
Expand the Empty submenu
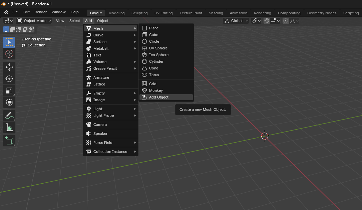tap(110, 93)
